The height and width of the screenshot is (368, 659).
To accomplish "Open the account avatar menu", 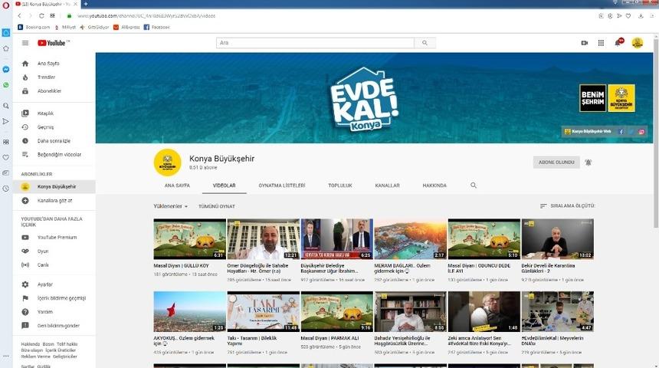I will click(637, 42).
